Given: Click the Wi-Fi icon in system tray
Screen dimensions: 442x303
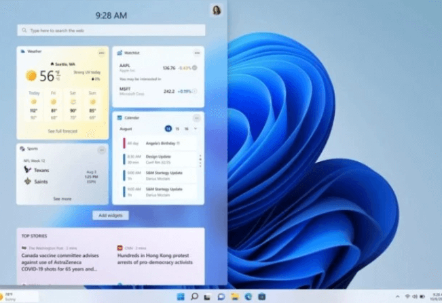Looking at the screenshot, I should click(x=407, y=296).
